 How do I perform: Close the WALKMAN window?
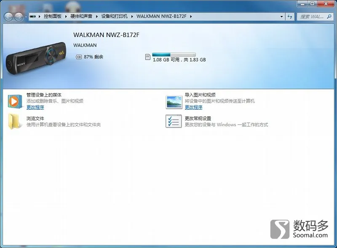click(x=326, y=4)
